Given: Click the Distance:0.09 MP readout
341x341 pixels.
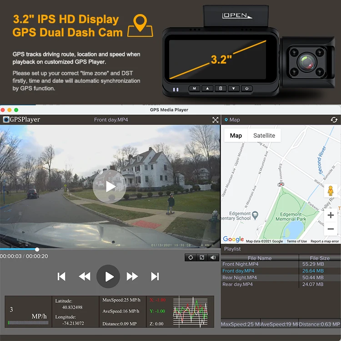Looking at the screenshot, I should pyautogui.click(x=120, y=324).
